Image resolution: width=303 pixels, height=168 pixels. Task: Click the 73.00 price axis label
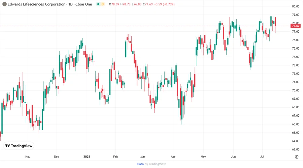click(296, 65)
